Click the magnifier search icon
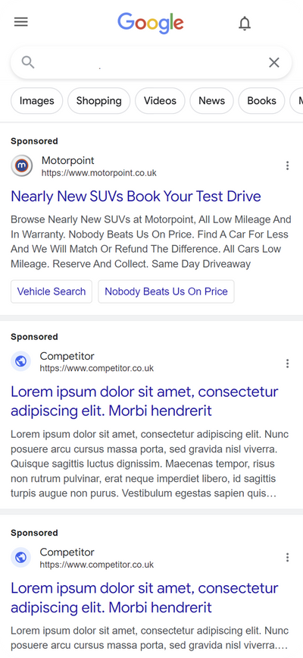This screenshot has width=303, height=658. click(28, 62)
